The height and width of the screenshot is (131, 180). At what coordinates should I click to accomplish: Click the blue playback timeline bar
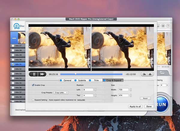tap(91, 74)
